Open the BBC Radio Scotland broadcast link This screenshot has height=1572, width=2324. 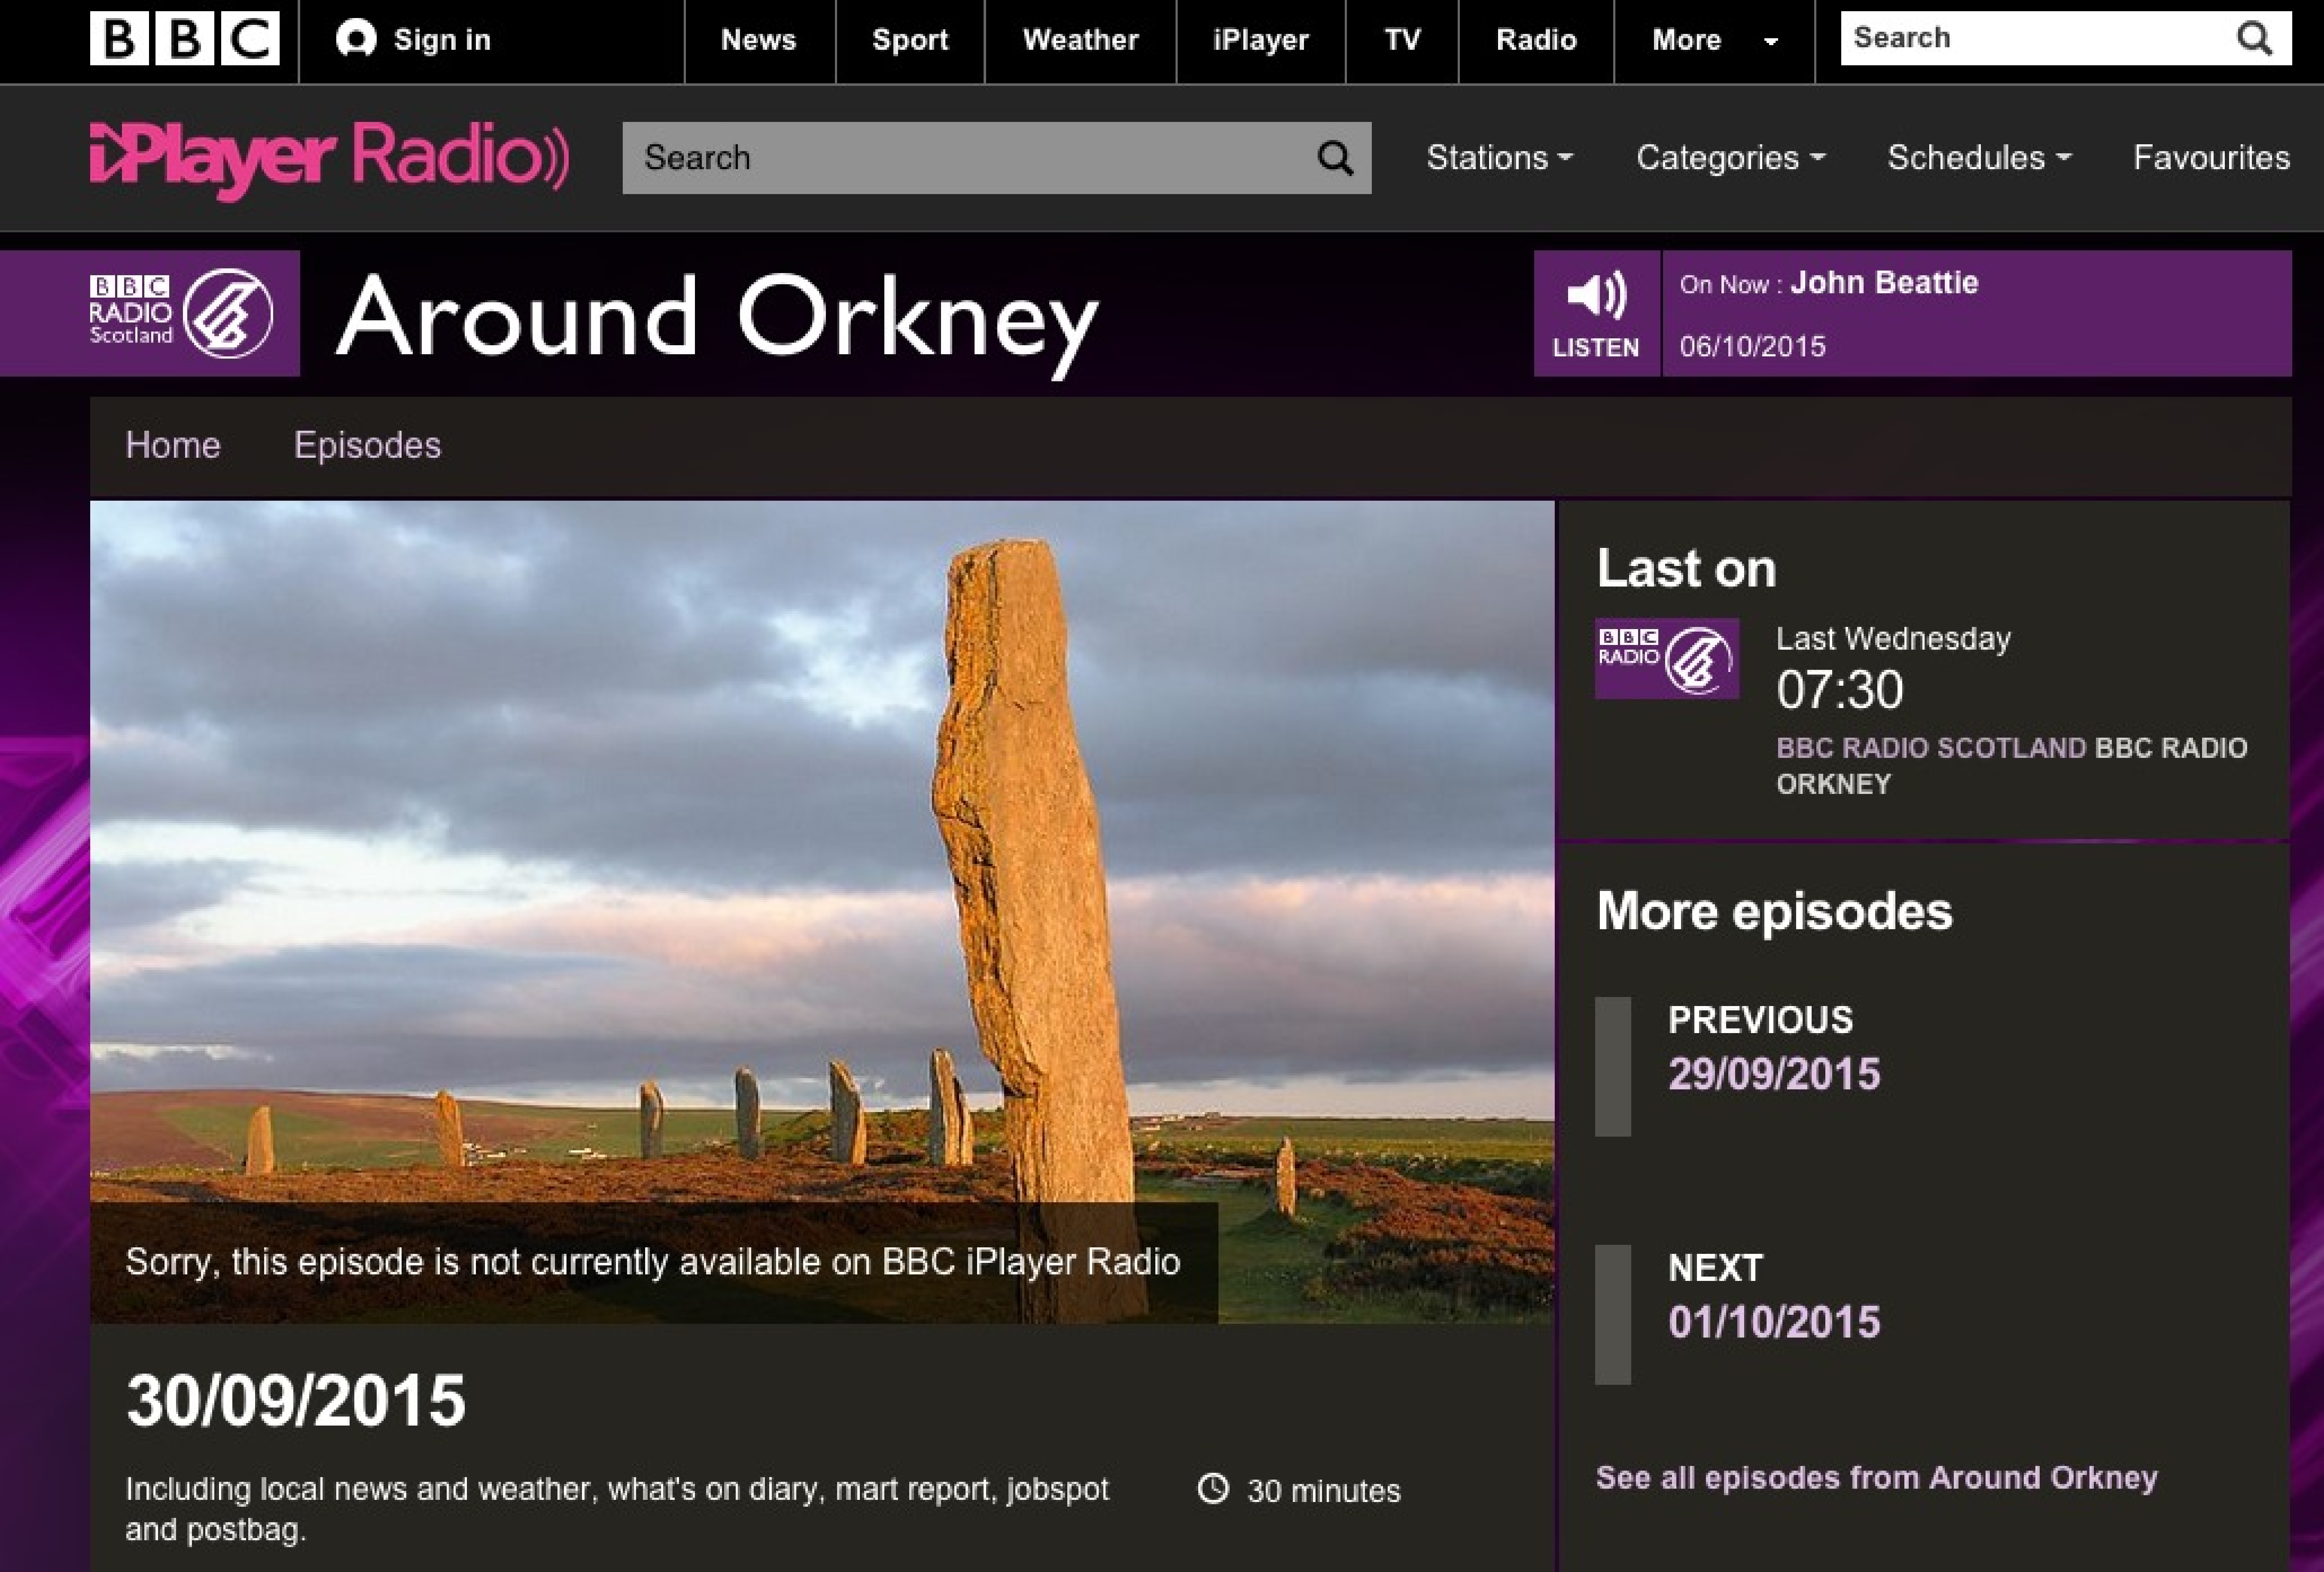(1931, 748)
